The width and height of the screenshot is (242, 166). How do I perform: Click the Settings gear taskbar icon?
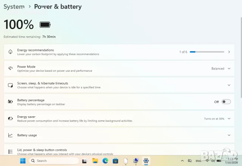146,161
